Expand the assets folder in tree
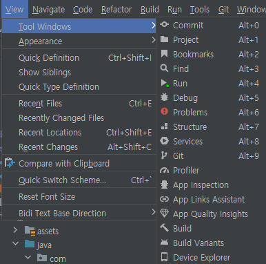This screenshot has width=266, height=264. pyautogui.click(x=15, y=230)
